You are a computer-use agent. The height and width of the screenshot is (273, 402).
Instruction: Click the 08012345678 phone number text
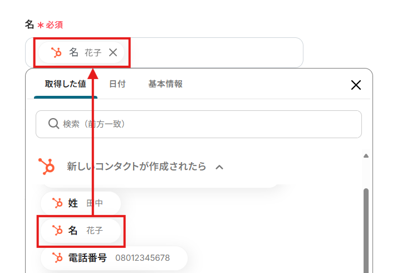point(143,258)
